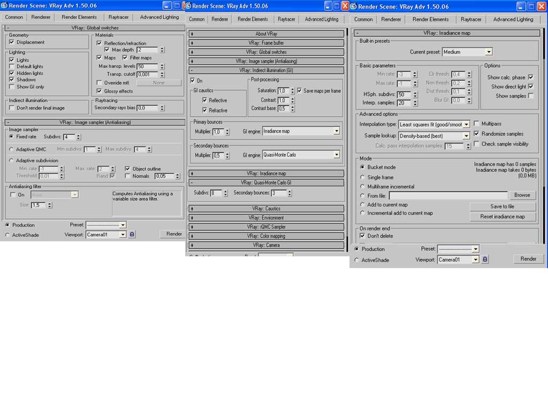Expand the About VRay rollout
The width and height of the screenshot is (548, 411).
click(x=266, y=34)
